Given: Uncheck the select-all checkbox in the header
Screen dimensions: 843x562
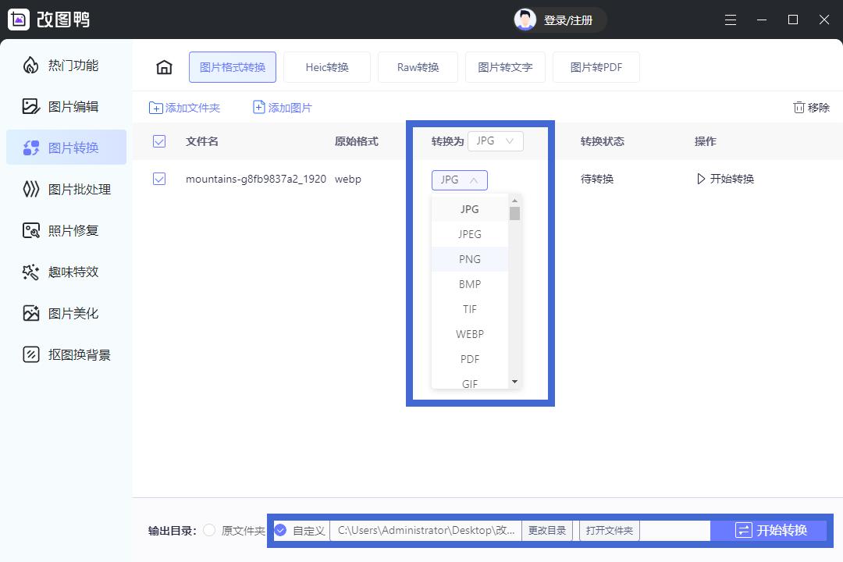Looking at the screenshot, I should coord(159,141).
